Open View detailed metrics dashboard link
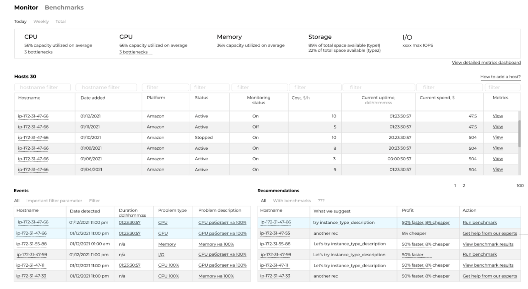Image resolution: width=528 pixels, height=289 pixels. tap(486, 63)
